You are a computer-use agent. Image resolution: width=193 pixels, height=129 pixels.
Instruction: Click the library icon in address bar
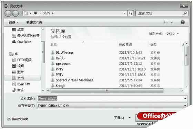26,13
